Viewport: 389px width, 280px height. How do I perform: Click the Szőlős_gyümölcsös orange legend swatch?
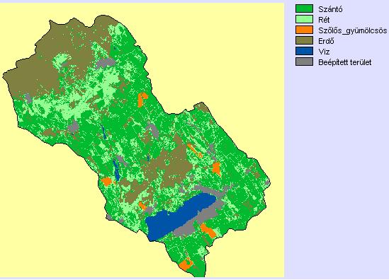[304, 30]
